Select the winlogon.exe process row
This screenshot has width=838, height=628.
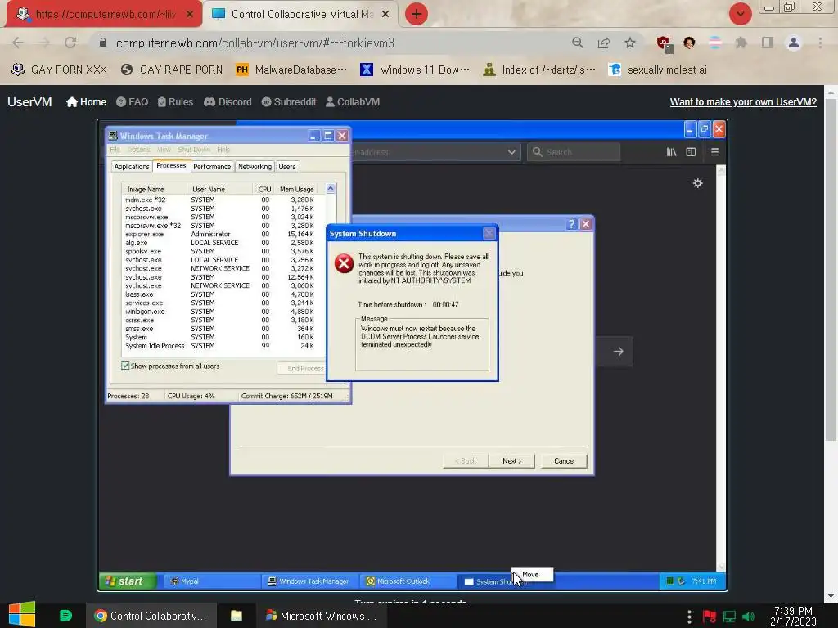[223, 312]
